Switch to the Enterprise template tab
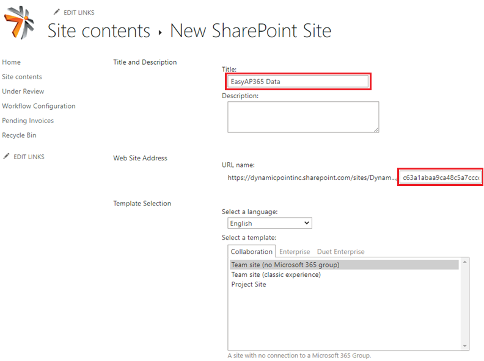 (x=295, y=251)
